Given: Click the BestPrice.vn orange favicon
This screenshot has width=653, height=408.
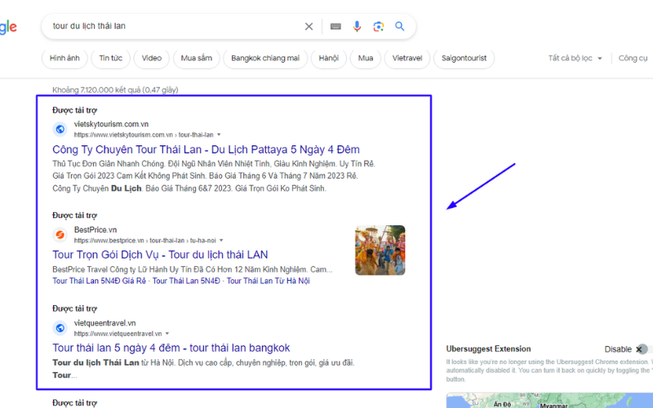Looking at the screenshot, I should tap(60, 235).
